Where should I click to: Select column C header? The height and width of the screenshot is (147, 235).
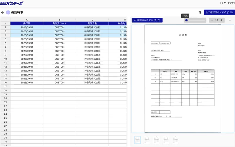(92, 20)
